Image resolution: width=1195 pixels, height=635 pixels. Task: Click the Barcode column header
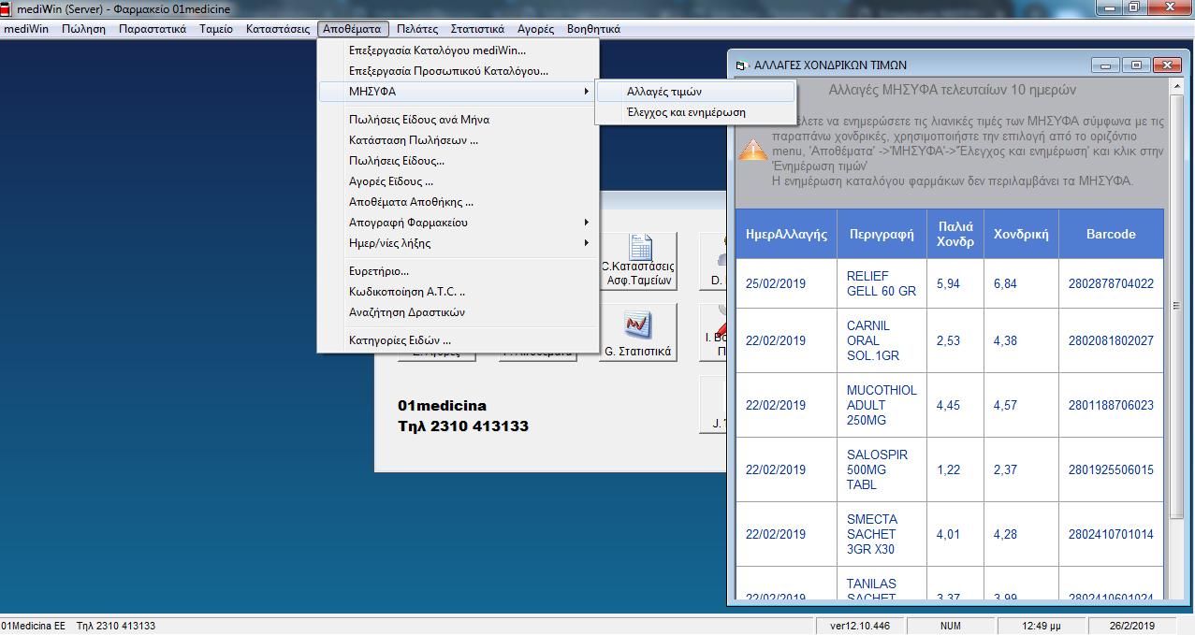pos(1112,234)
